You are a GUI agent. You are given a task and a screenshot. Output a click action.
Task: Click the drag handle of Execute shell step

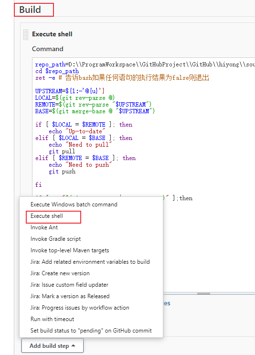pos(26,34)
